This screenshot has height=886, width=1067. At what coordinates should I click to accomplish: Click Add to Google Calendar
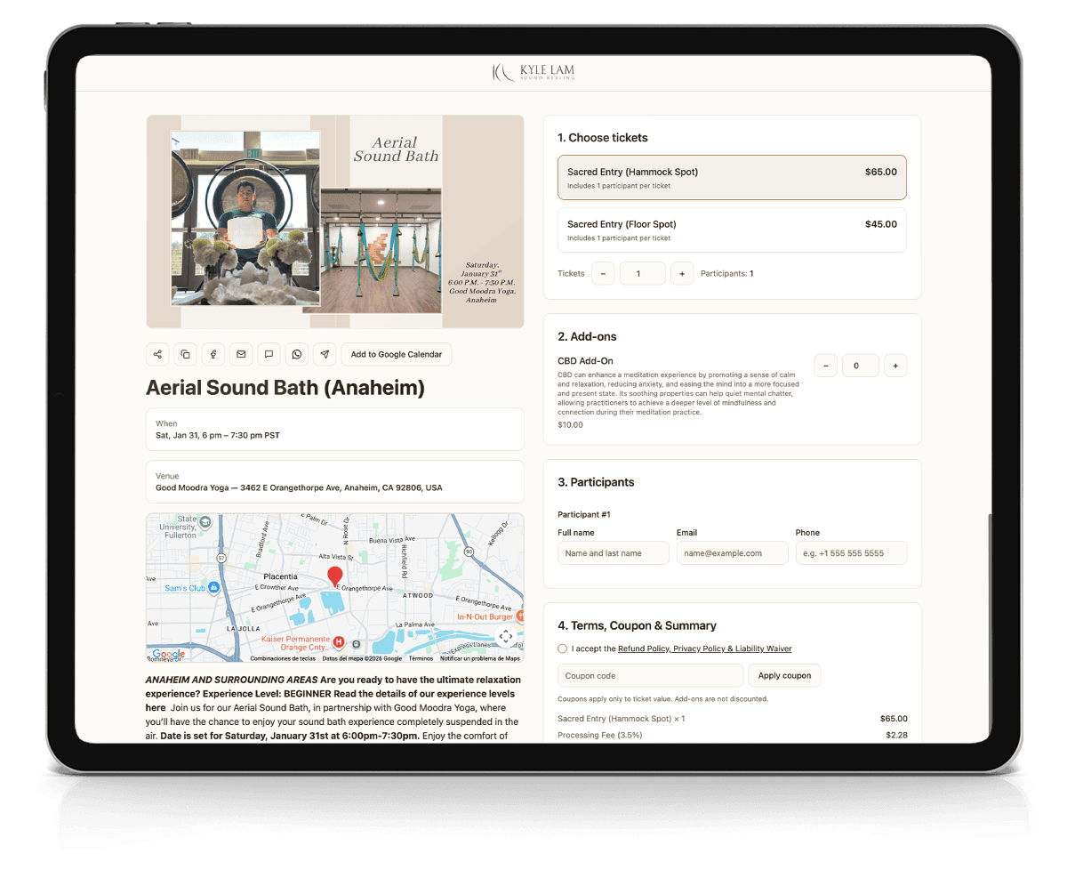point(397,354)
